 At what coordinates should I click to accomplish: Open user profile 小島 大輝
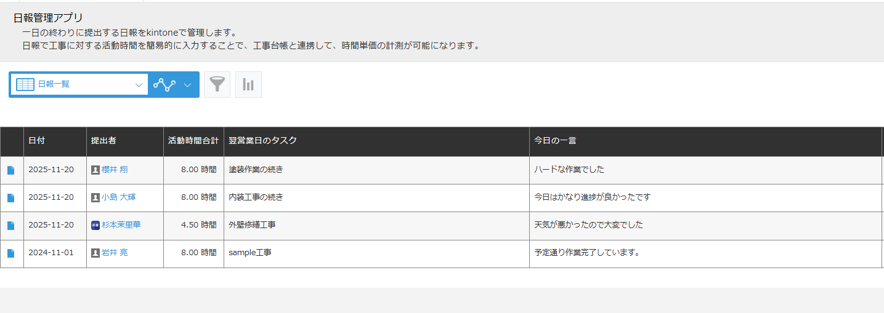click(118, 197)
